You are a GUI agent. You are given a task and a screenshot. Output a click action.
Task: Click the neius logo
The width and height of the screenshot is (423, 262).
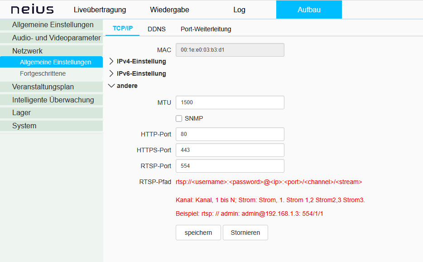click(x=32, y=10)
